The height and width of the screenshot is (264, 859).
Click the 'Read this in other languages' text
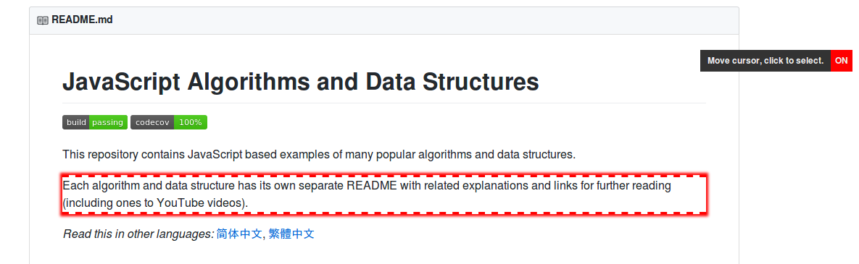(138, 234)
